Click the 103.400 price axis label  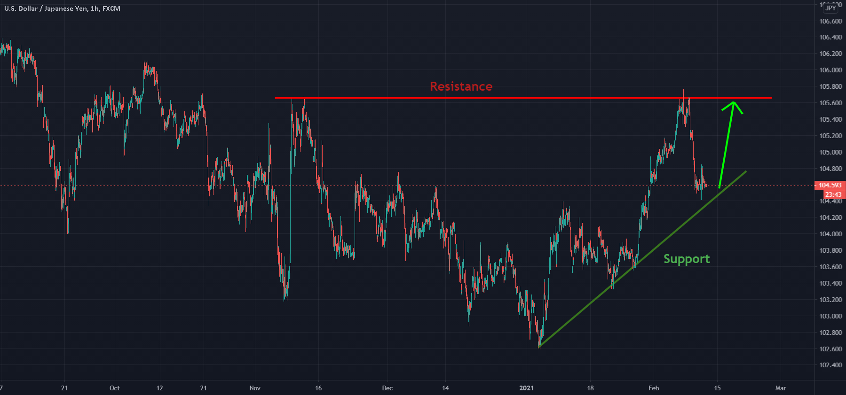(x=830, y=283)
